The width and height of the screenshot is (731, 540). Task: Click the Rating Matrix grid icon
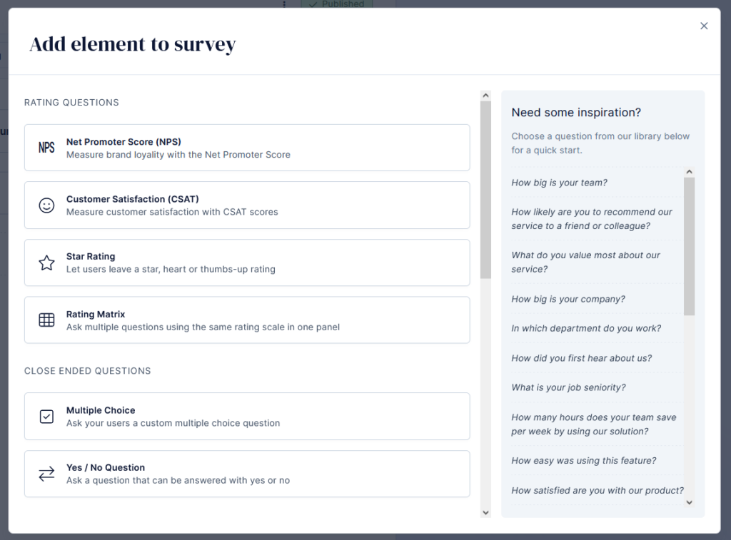point(46,320)
